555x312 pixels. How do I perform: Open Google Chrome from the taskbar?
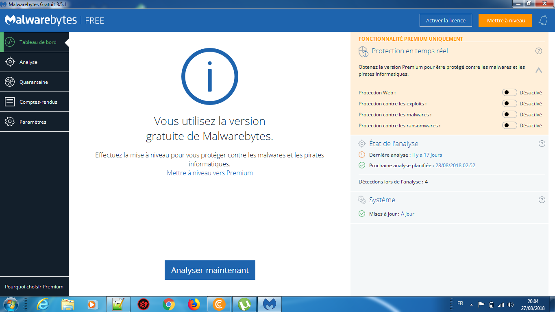[x=169, y=304]
